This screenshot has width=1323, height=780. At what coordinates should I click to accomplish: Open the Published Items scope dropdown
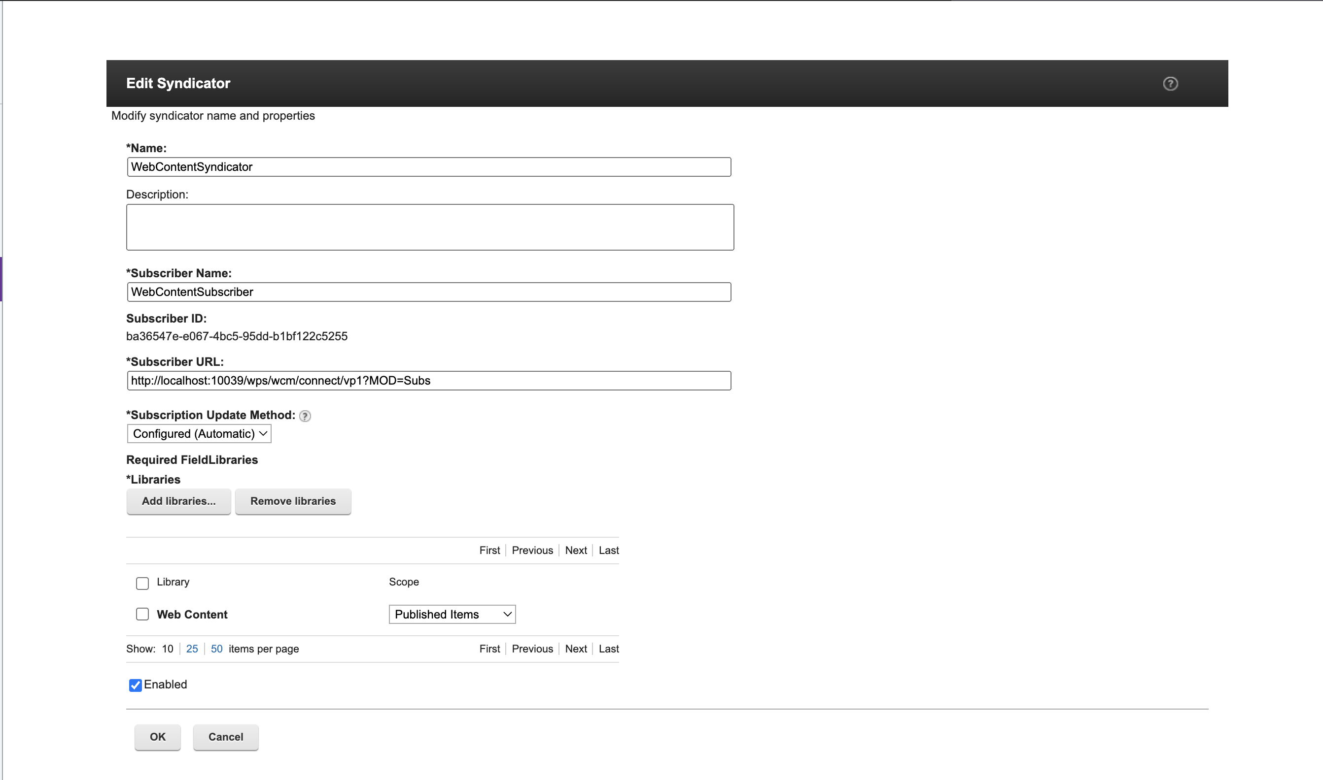pyautogui.click(x=452, y=614)
